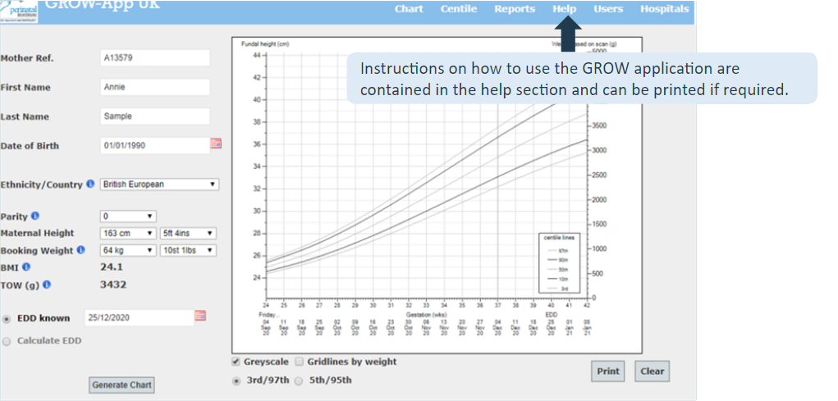
Task: Click the Fundal height (cm) axis label
Action: click(266, 44)
